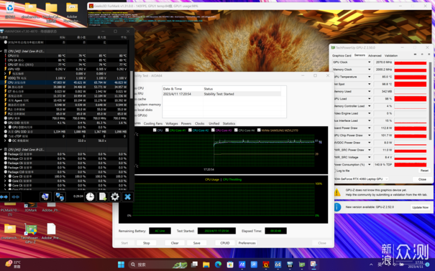
Task: Open GPU Load sensor dropdown in GPU-Z
Action: [369, 98]
